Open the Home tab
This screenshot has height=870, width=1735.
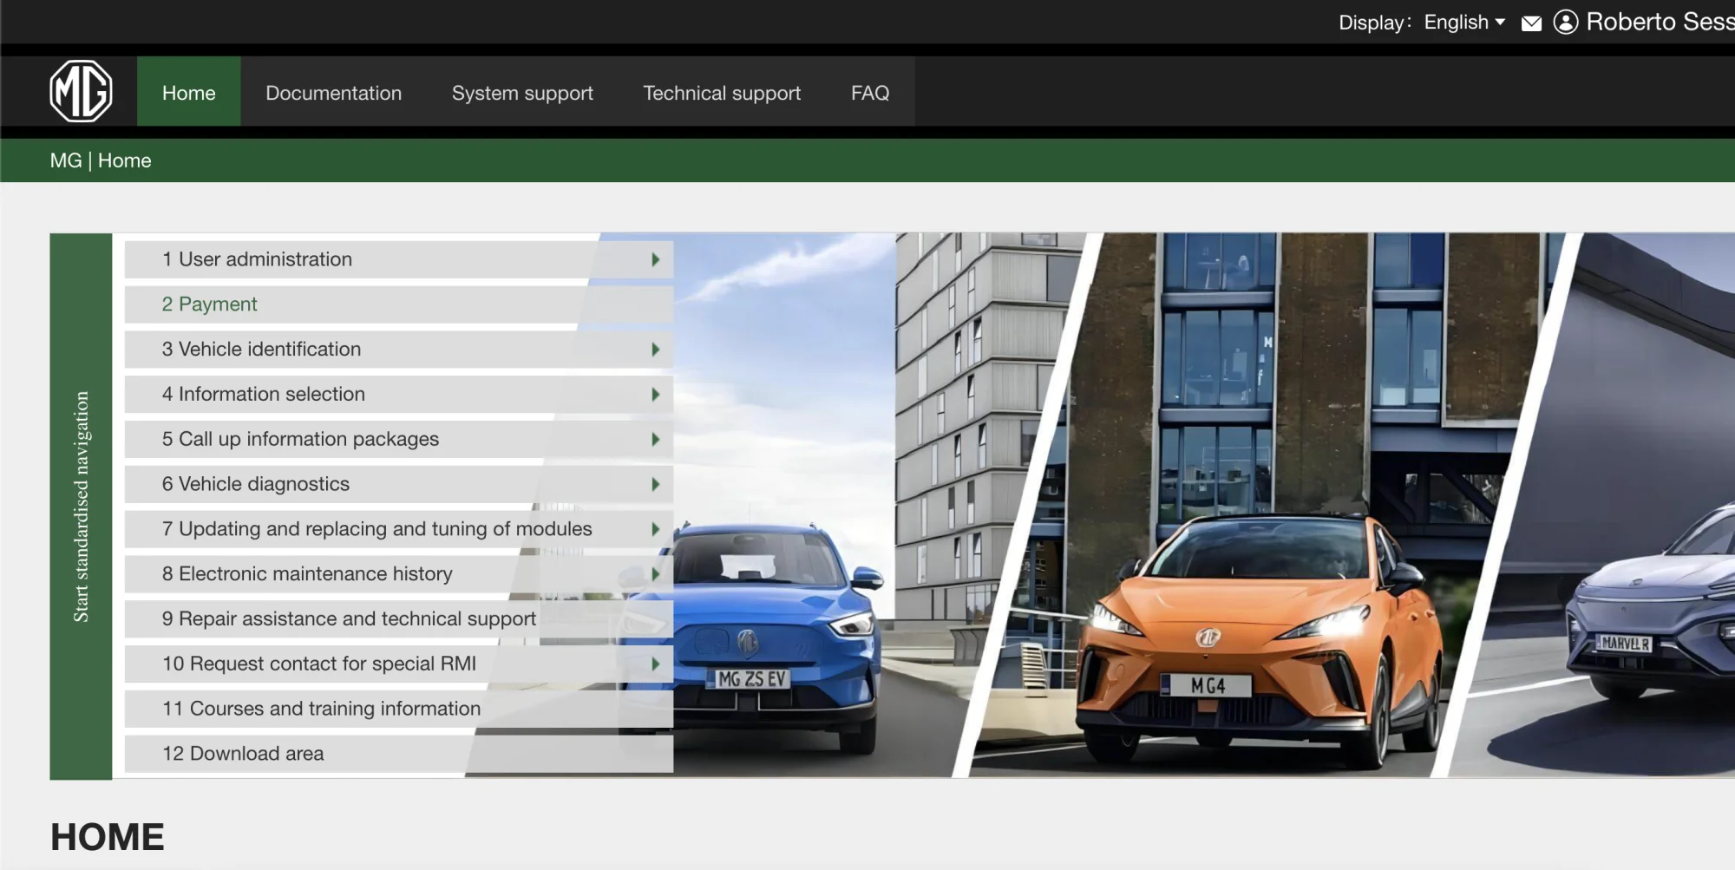[x=188, y=92]
